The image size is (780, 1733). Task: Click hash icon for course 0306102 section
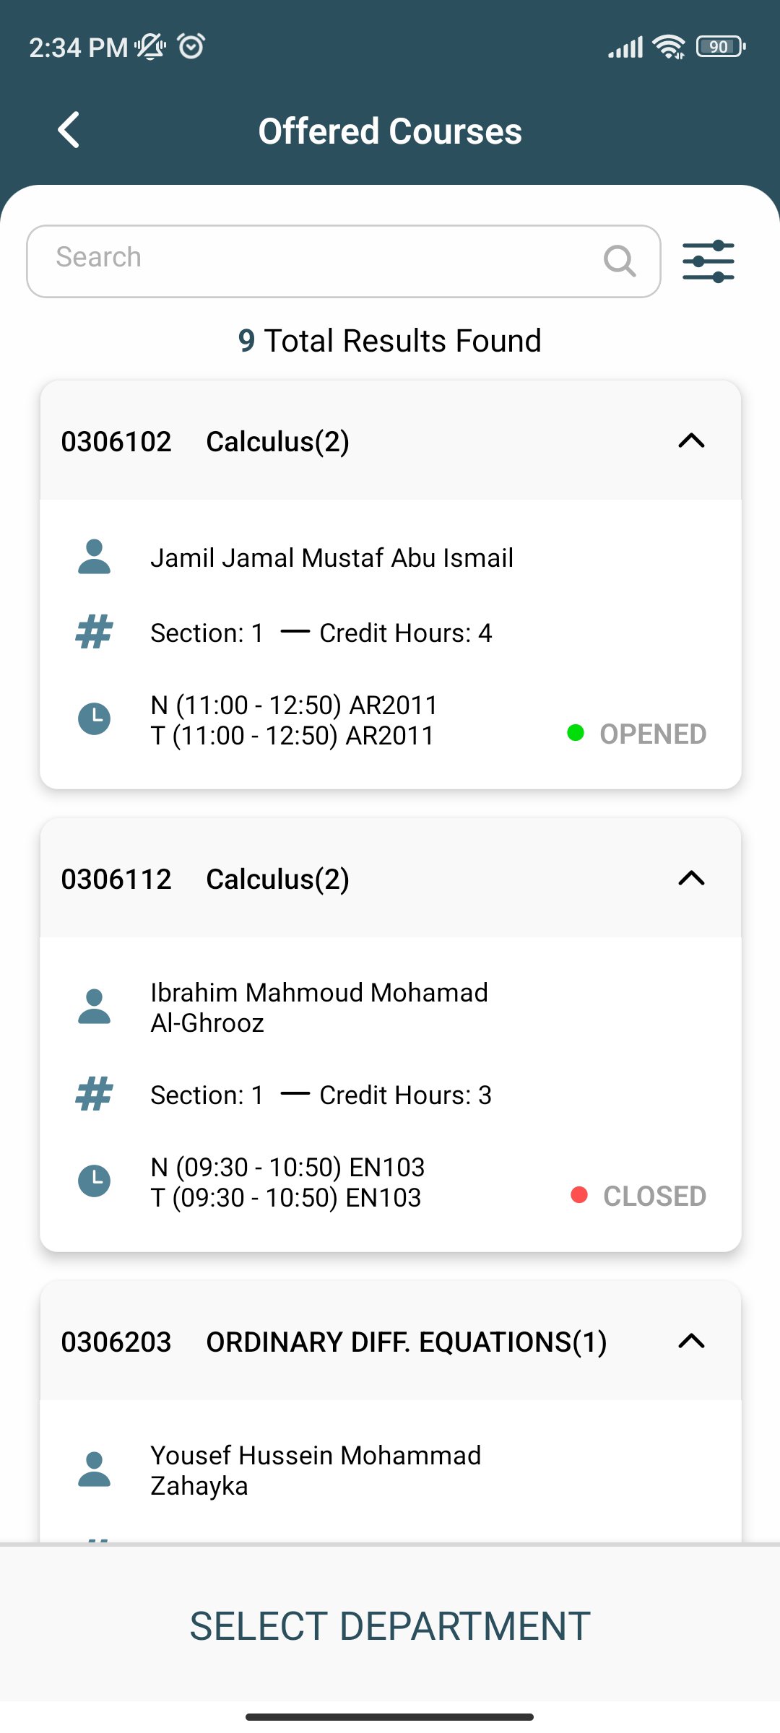point(94,632)
